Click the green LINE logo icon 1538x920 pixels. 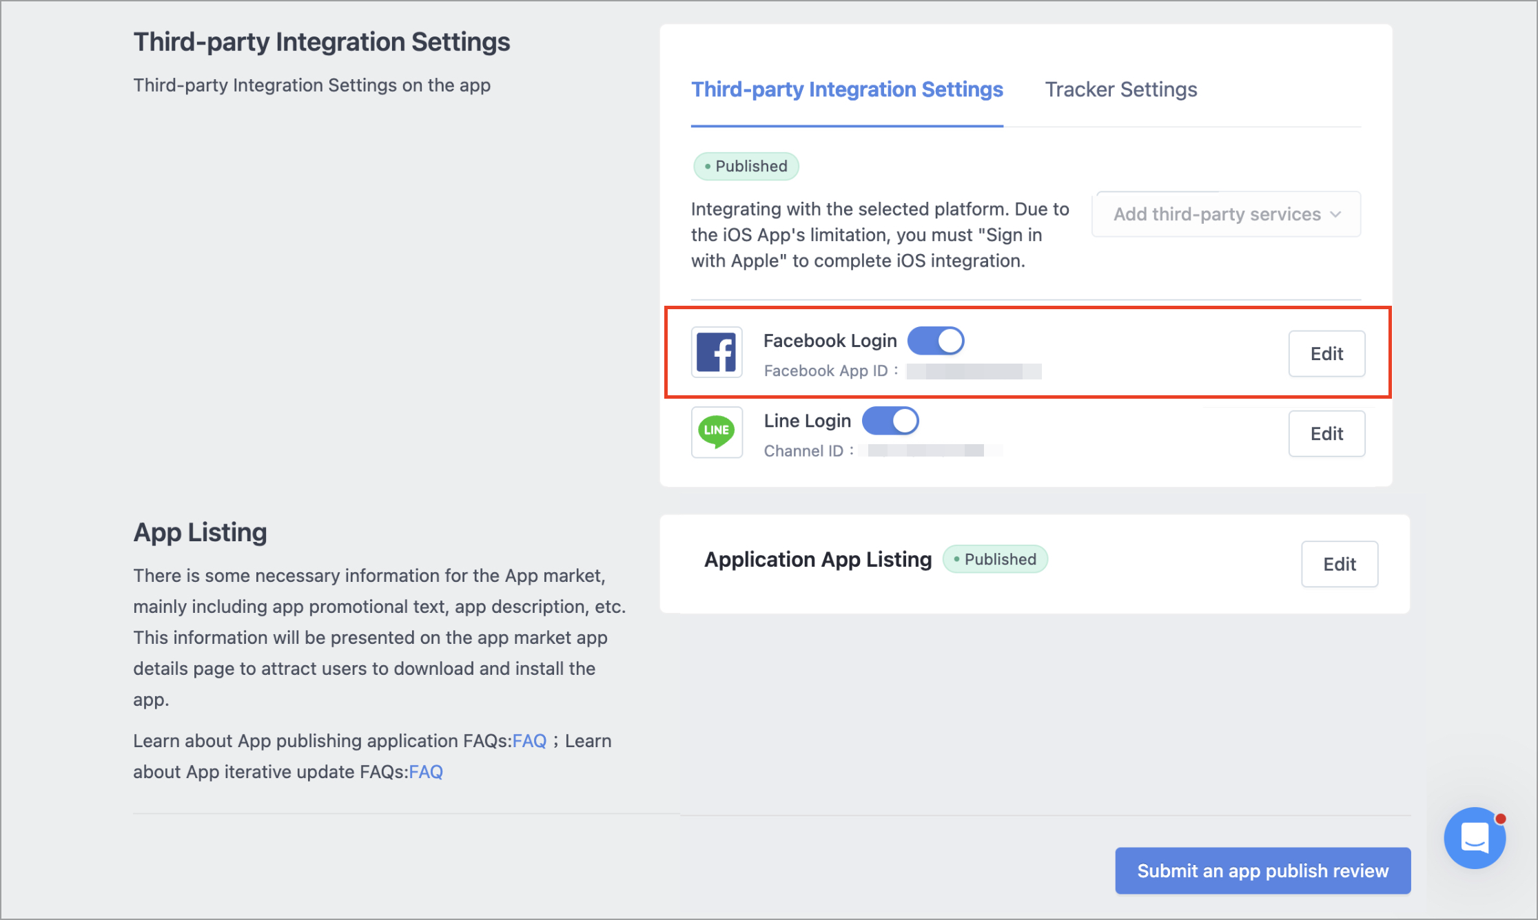click(717, 432)
